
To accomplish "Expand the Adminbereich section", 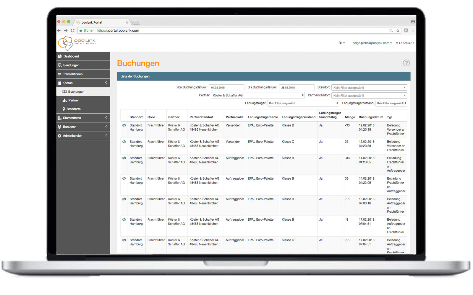I will click(x=83, y=136).
